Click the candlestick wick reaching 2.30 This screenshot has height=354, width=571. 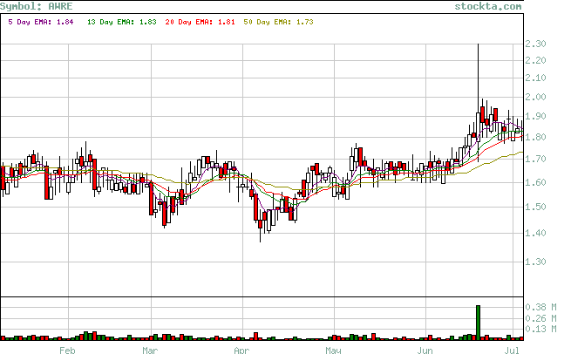pyautogui.click(x=478, y=78)
